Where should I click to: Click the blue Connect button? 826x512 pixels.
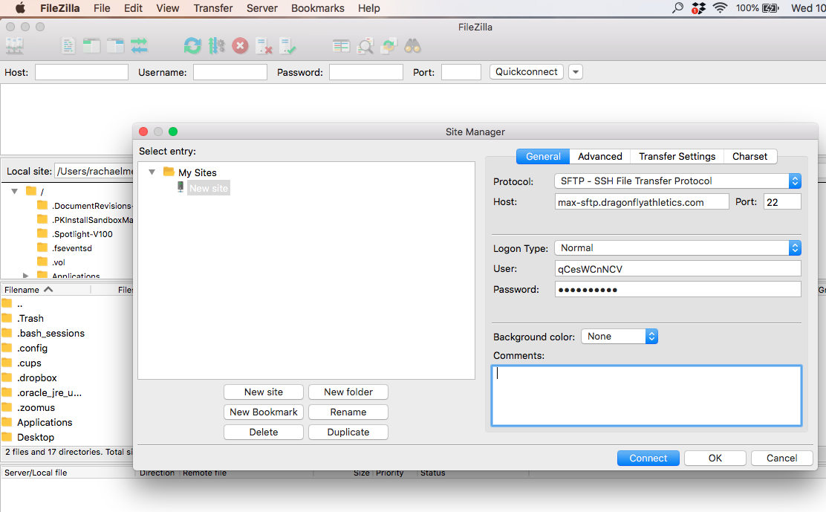coord(648,458)
